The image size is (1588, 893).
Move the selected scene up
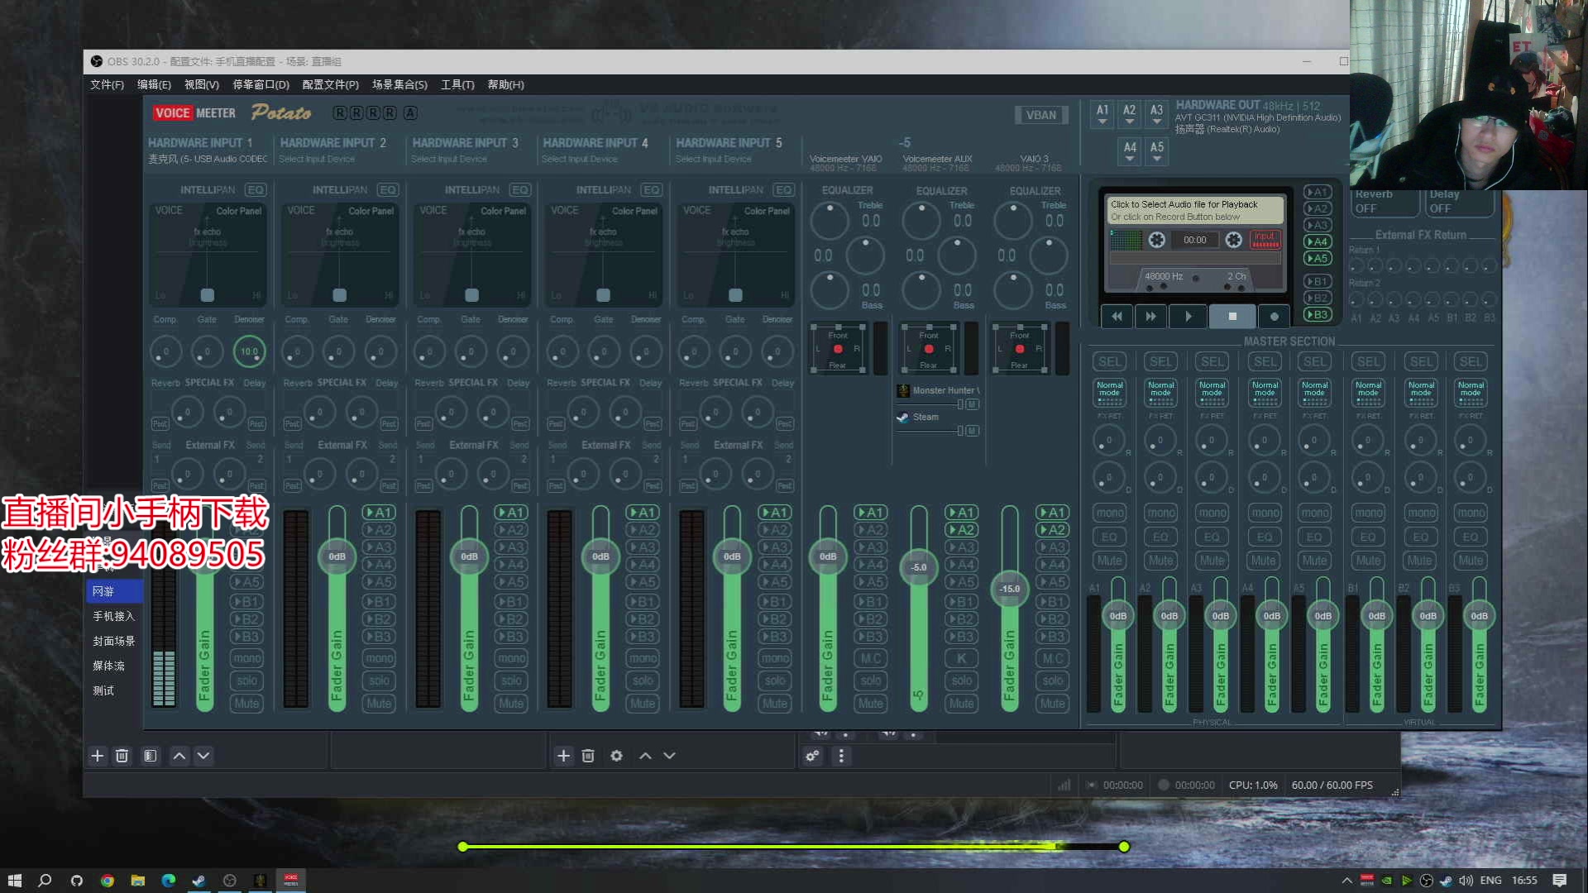[179, 756]
